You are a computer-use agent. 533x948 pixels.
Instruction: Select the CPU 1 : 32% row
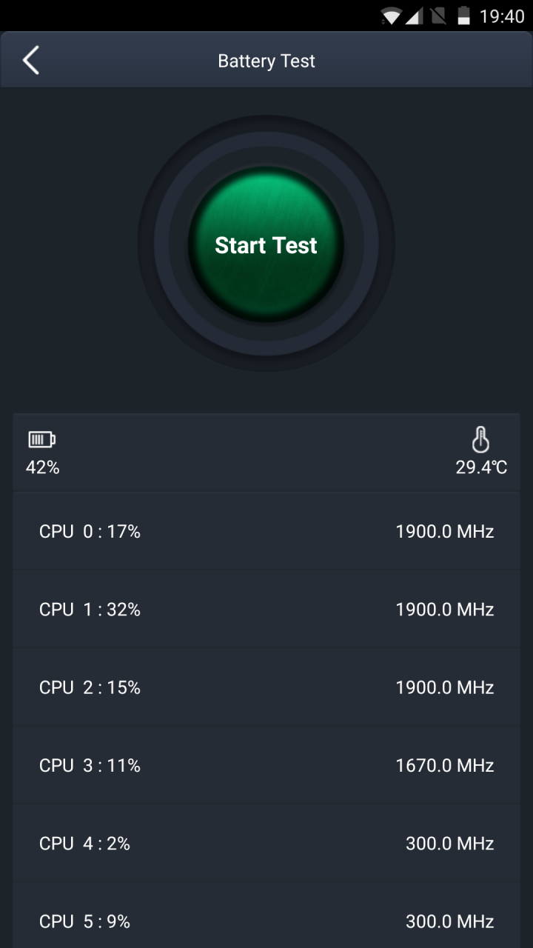point(266,610)
